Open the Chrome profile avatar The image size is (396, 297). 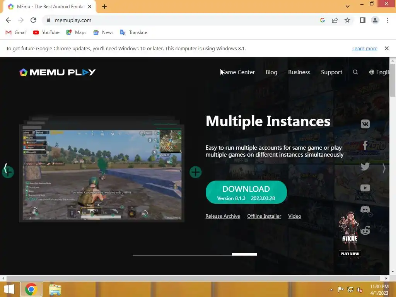[375, 20]
